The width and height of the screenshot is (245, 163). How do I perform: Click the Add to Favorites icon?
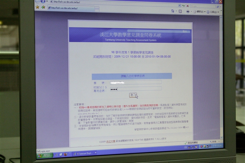[43, 7]
